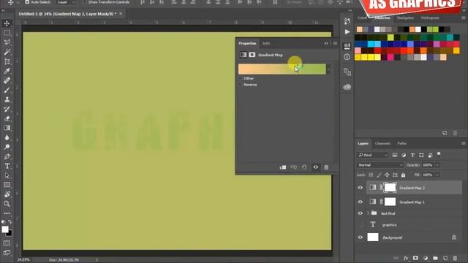
Task: Switch to the Info tab
Action: 266,44
